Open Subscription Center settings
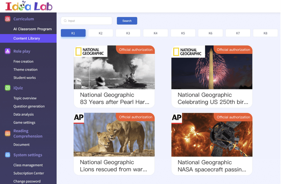The height and width of the screenshot is (184, 281). [29, 173]
